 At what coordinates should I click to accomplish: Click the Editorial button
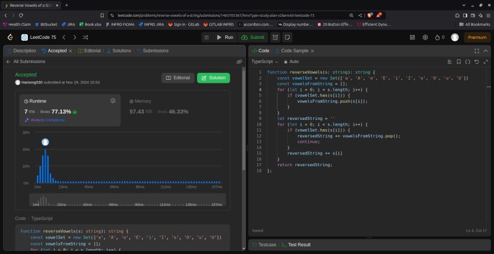click(x=178, y=78)
